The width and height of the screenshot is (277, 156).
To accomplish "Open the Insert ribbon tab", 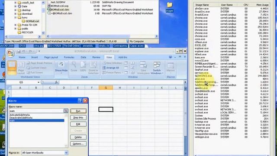I will tap(35, 57).
